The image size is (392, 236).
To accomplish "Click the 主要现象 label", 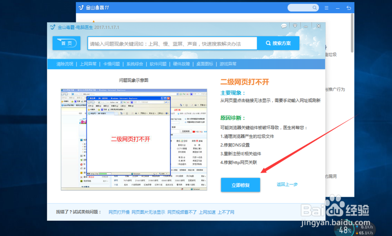I will pyautogui.click(x=233, y=93).
